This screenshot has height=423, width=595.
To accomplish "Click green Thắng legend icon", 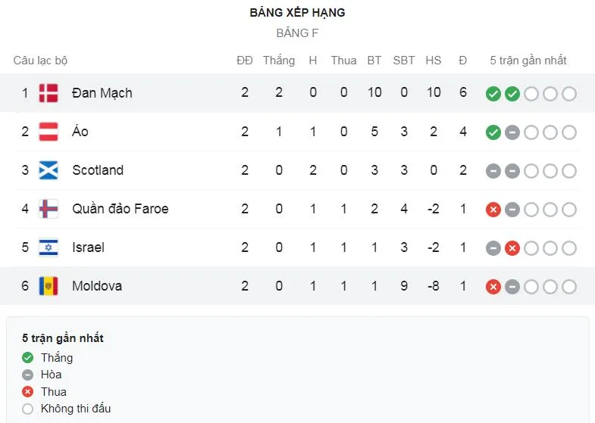I will click(28, 358).
